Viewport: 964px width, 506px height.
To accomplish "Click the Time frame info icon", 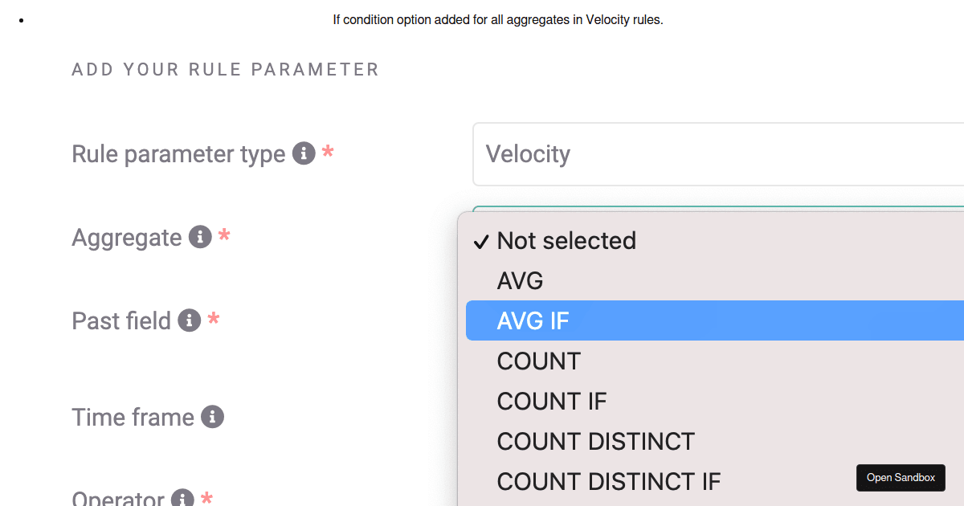I will pyautogui.click(x=212, y=417).
